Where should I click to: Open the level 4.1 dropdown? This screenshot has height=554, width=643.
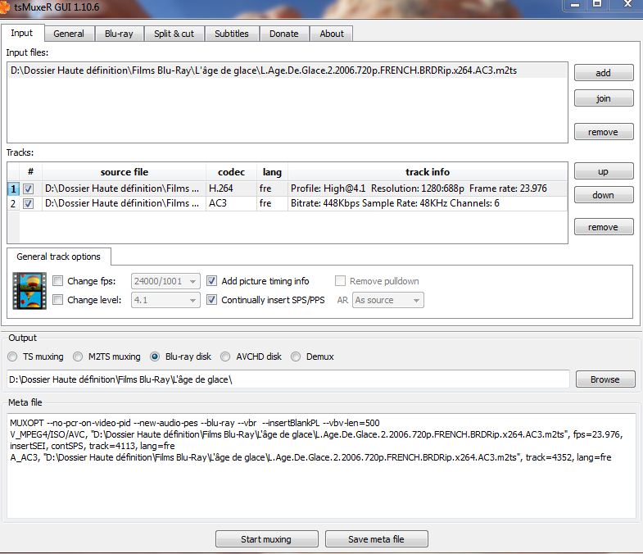pos(165,300)
